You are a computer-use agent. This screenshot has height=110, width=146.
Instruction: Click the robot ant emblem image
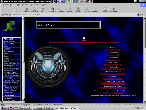pyautogui.click(x=48, y=67)
